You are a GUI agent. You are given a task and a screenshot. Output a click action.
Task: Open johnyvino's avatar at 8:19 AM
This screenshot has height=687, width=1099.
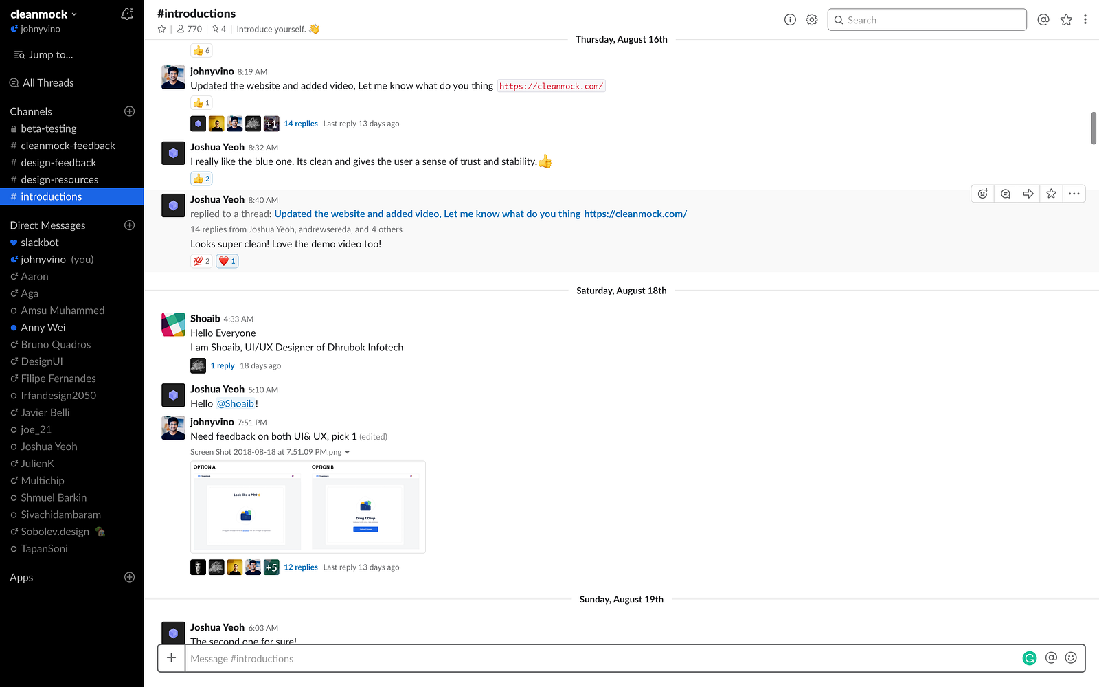(x=173, y=78)
